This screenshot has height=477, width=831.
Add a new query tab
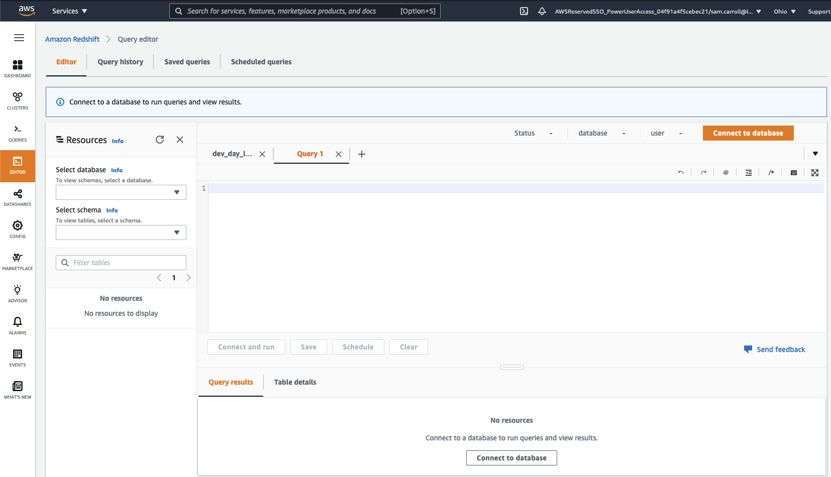362,154
